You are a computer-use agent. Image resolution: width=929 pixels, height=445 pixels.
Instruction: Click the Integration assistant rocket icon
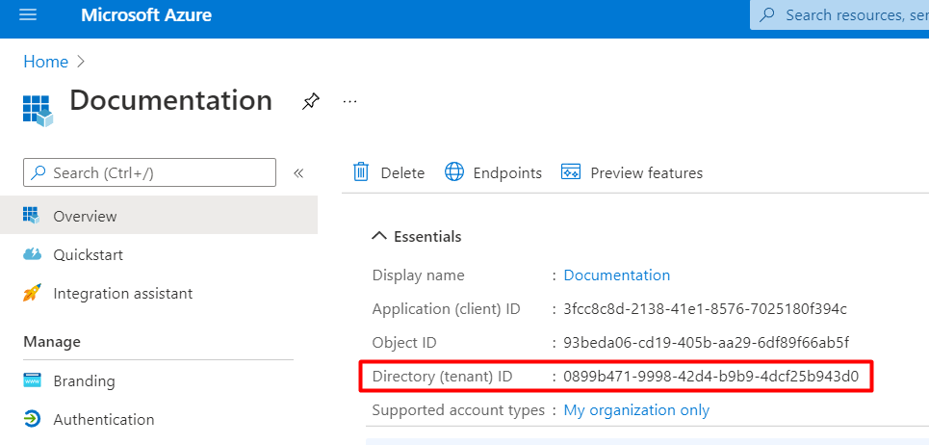point(32,293)
